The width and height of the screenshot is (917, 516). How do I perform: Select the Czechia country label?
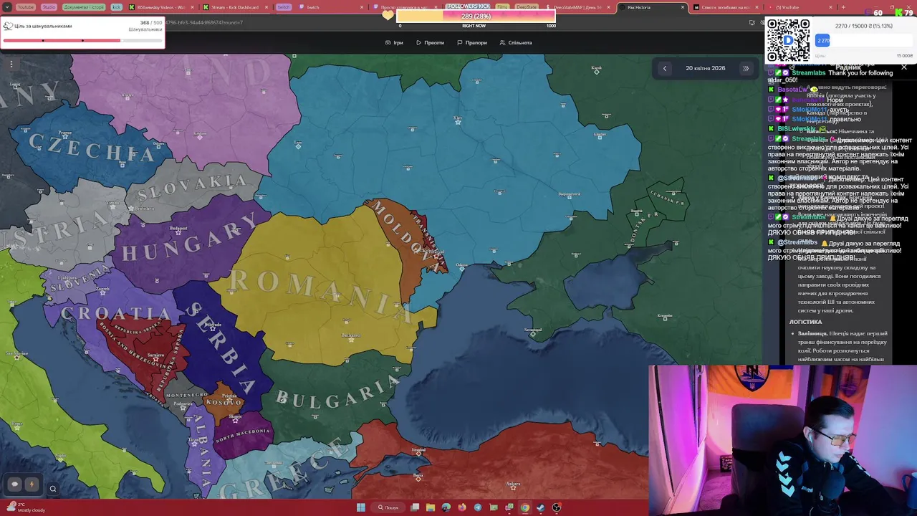(x=92, y=148)
